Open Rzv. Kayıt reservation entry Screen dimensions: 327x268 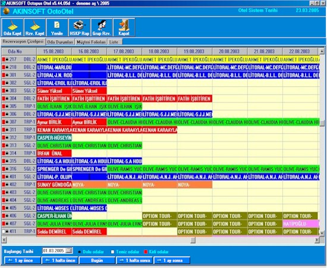pos(35,27)
